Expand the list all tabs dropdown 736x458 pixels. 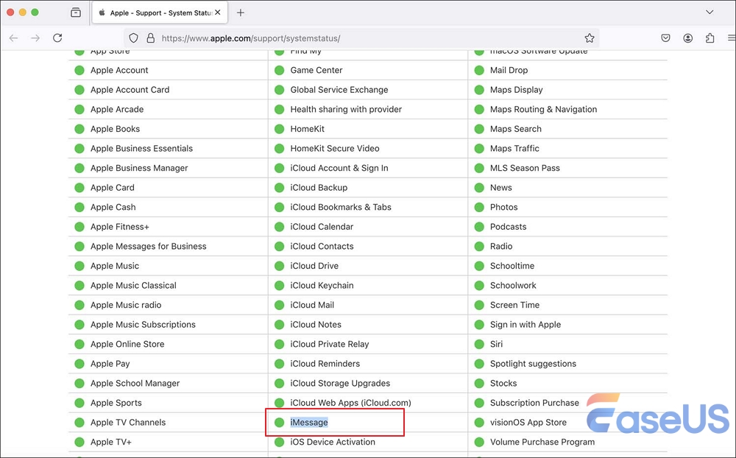click(710, 13)
